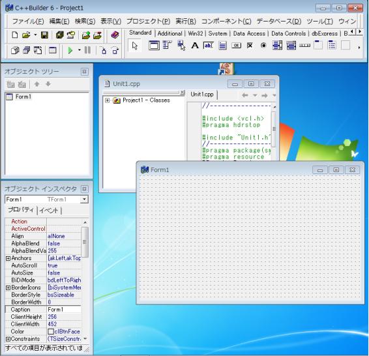Select the Frames component icon
Image resolution: width=369 pixels, height=356 pixels.
(x=154, y=45)
